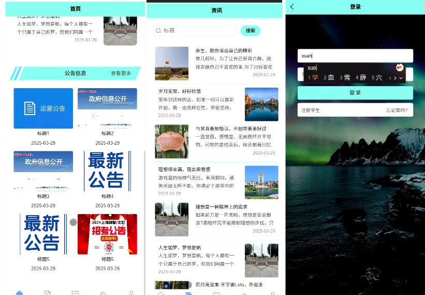Viewport: 425px width, 295px height.
Task: Click 查看更多 in the 公告信息 banner
Action: click(x=121, y=73)
